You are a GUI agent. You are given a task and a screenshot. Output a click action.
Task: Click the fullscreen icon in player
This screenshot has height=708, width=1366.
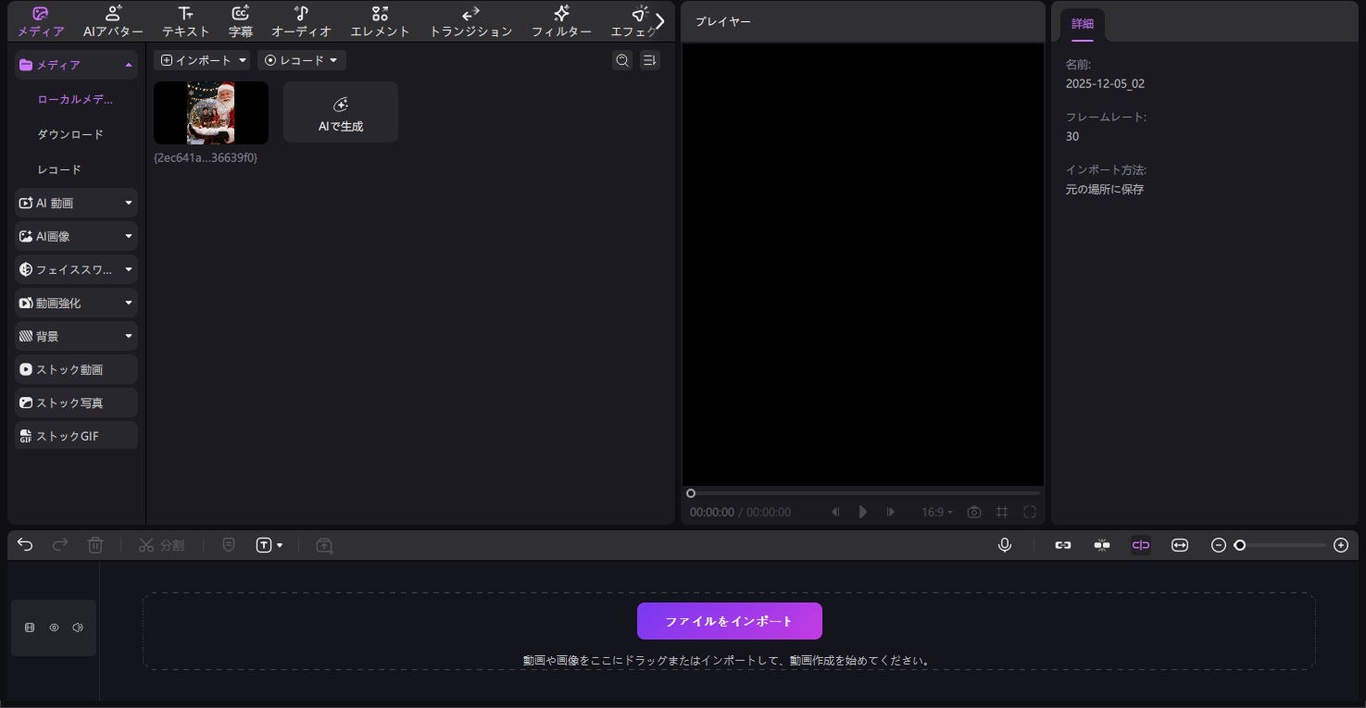click(1029, 512)
